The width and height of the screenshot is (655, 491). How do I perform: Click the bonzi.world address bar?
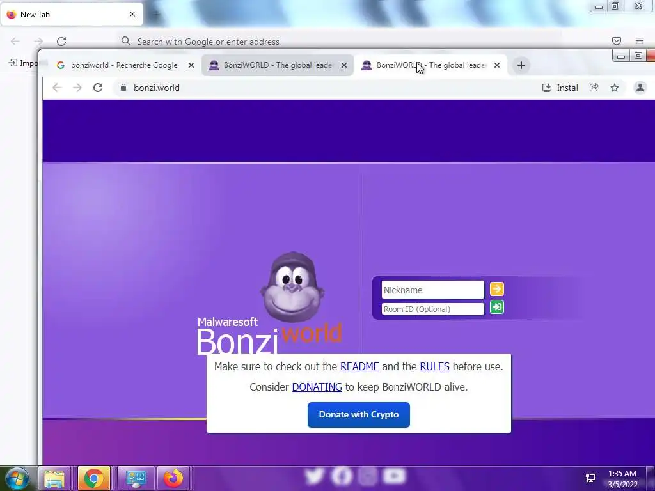326,88
